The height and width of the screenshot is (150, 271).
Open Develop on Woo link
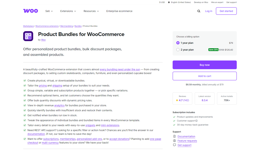click(201, 2)
